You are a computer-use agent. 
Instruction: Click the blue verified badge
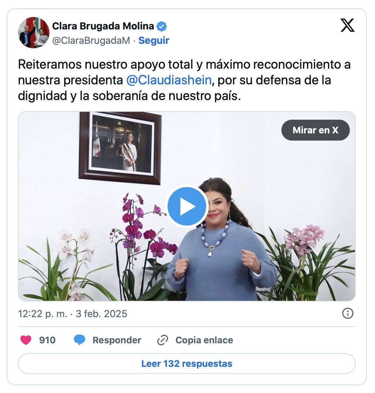[x=162, y=26]
